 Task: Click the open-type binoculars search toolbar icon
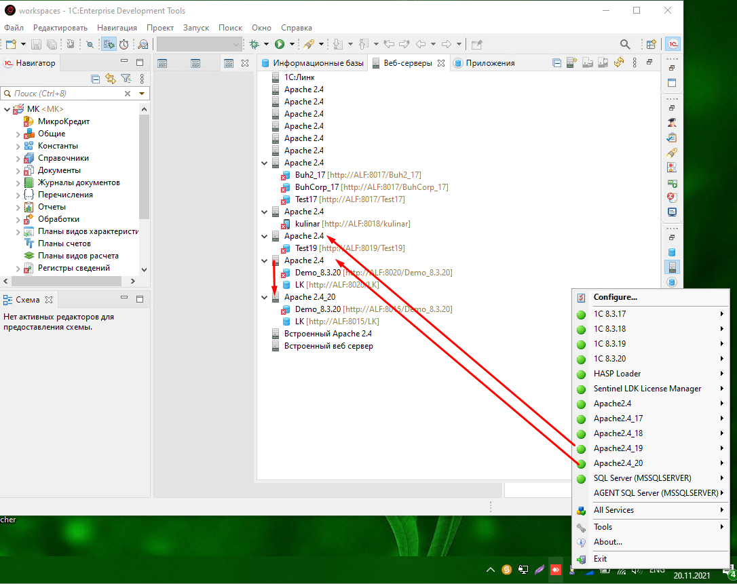pyautogui.click(x=143, y=44)
